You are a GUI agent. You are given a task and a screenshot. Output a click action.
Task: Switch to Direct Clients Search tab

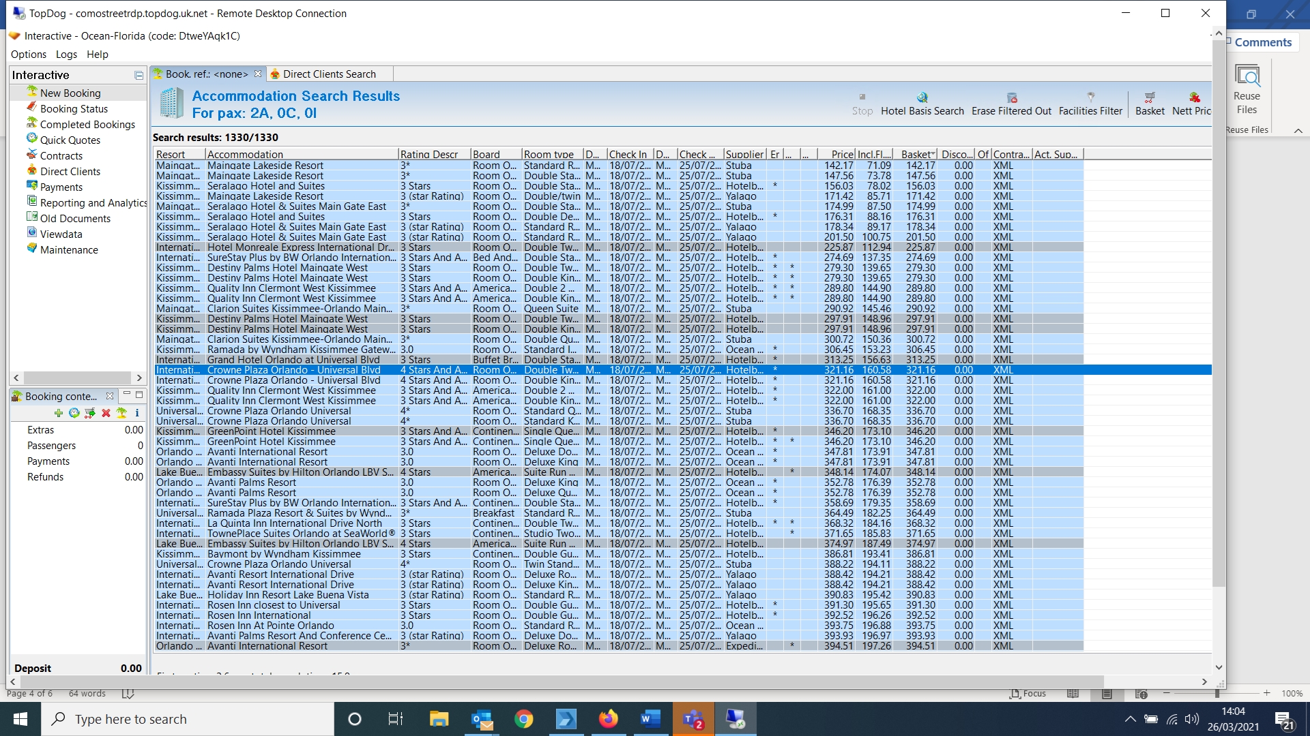click(x=329, y=74)
